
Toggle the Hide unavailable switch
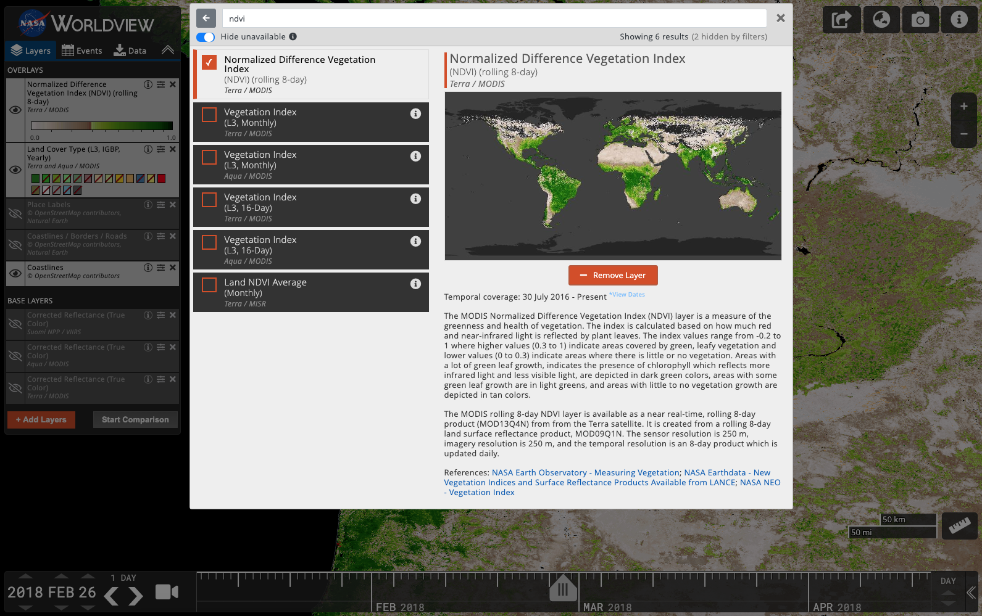click(x=206, y=37)
